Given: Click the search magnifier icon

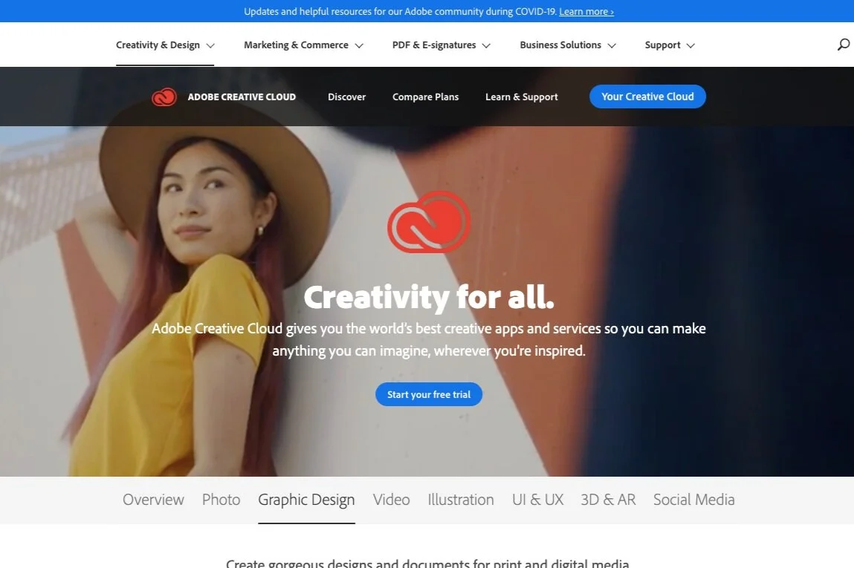Looking at the screenshot, I should 843,45.
